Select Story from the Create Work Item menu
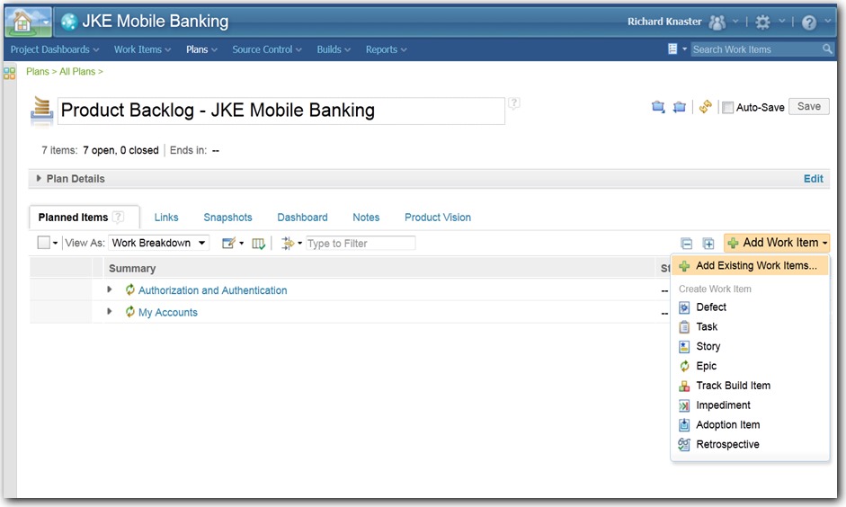The width and height of the screenshot is (846, 507). tap(708, 346)
